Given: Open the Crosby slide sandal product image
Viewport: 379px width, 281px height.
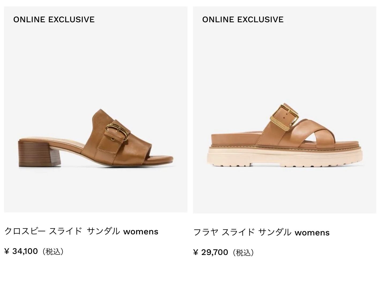Looking at the screenshot, I should (x=96, y=109).
